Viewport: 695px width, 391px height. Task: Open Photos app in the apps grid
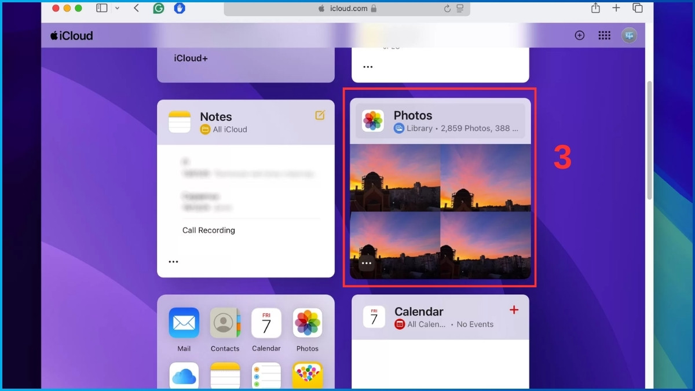[x=307, y=323]
